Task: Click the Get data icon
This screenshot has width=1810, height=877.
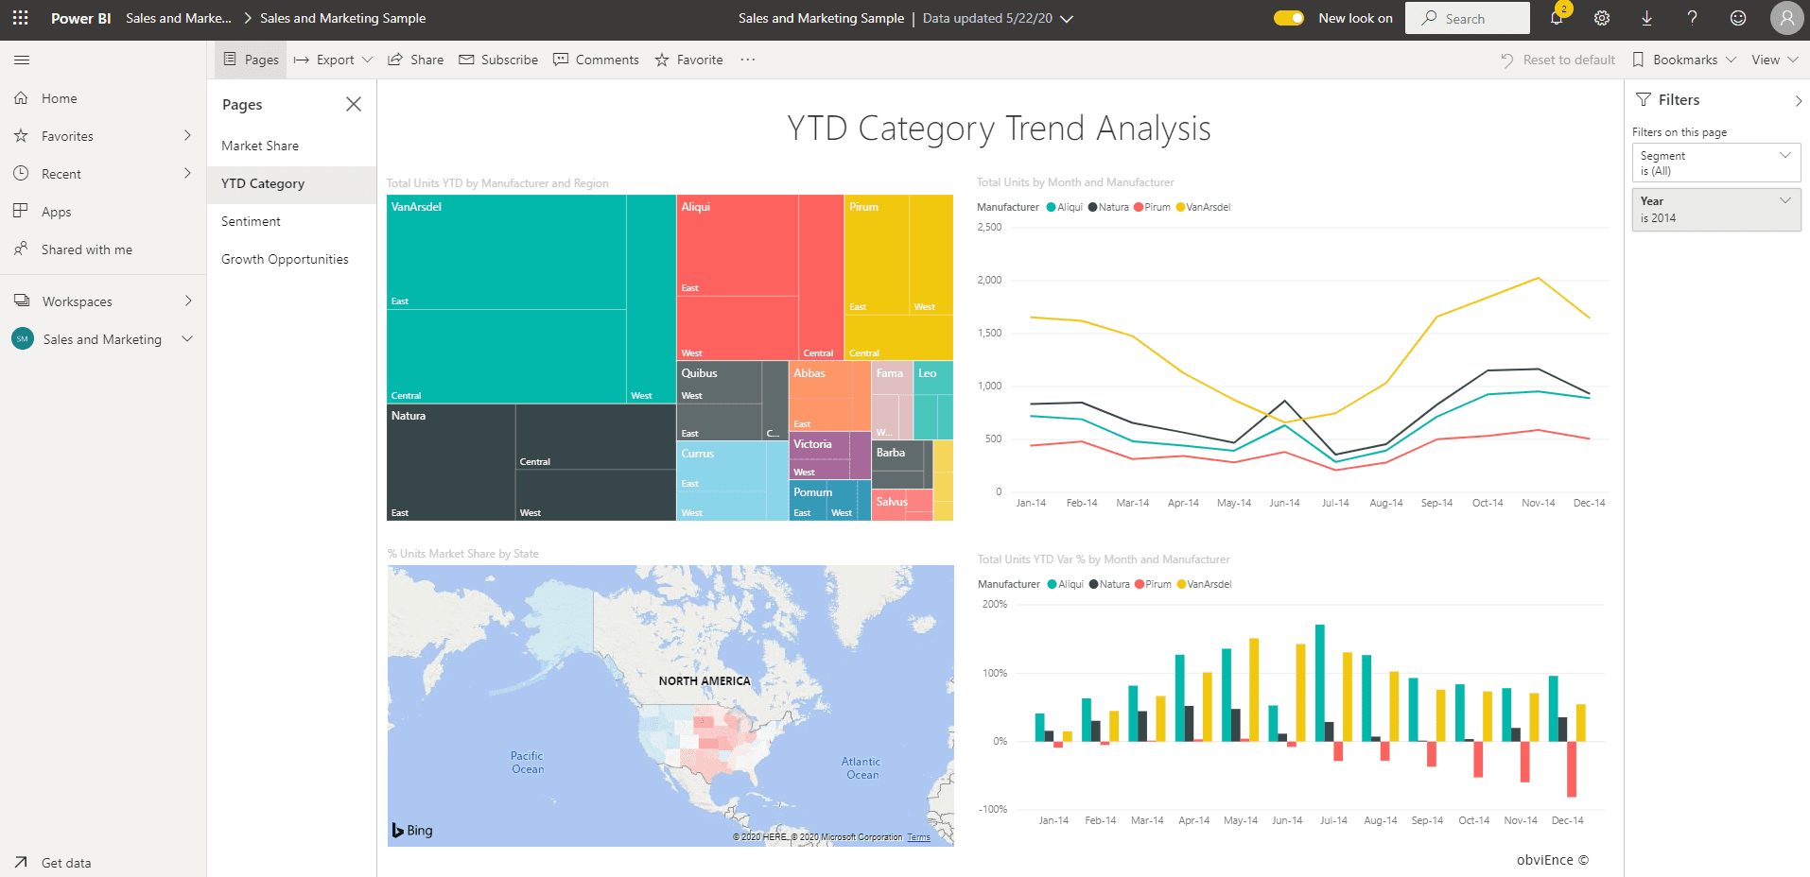Action: click(21, 863)
